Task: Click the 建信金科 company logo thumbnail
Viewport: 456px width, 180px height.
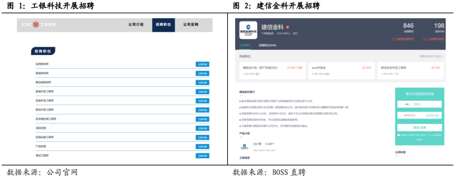Action: tap(248, 30)
